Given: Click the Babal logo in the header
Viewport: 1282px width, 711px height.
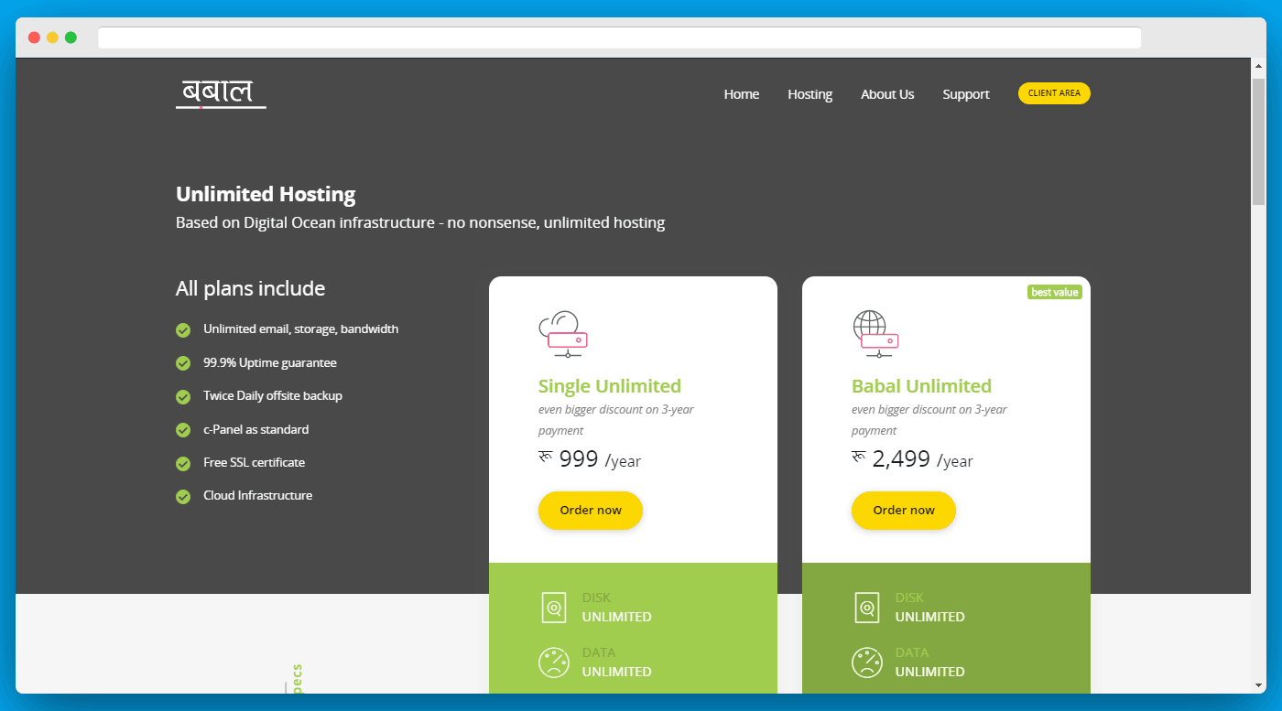Looking at the screenshot, I should tap(221, 93).
